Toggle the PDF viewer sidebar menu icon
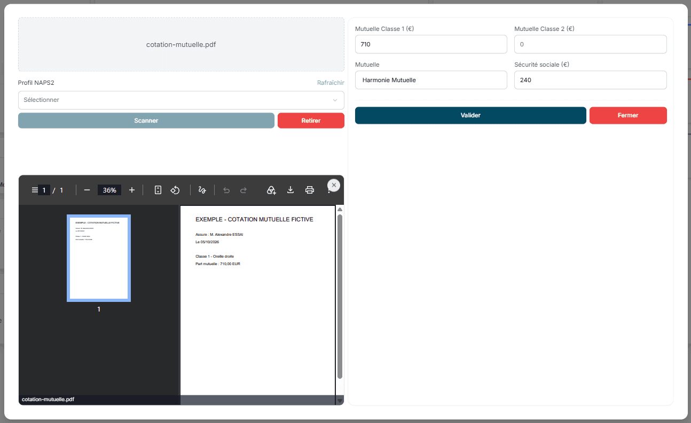The width and height of the screenshot is (691, 423). 35,190
